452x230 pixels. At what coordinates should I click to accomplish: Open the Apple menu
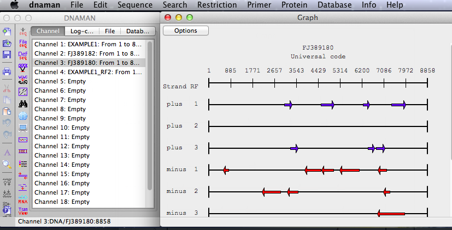[x=14, y=4]
